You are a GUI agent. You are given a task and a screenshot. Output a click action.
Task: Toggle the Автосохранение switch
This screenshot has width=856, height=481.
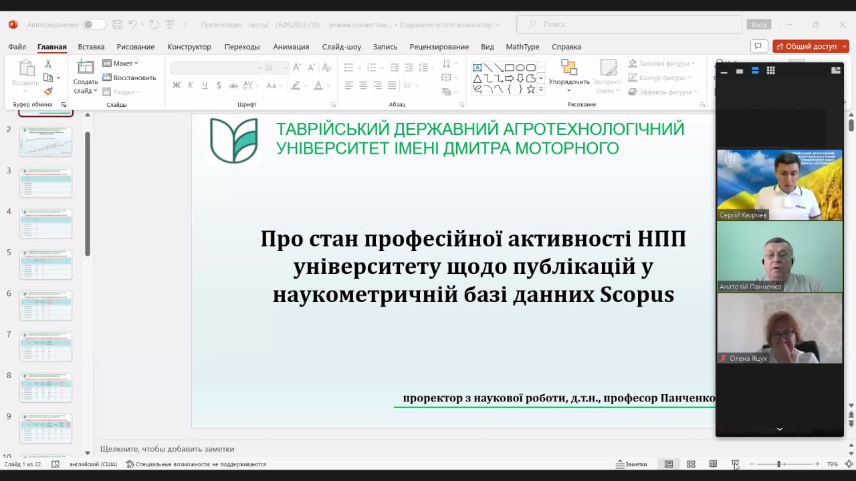pyautogui.click(x=94, y=25)
